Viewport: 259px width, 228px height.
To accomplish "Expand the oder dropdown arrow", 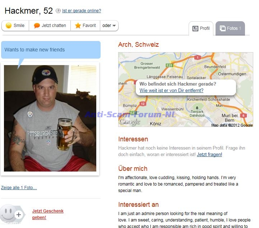I will point(114,26).
